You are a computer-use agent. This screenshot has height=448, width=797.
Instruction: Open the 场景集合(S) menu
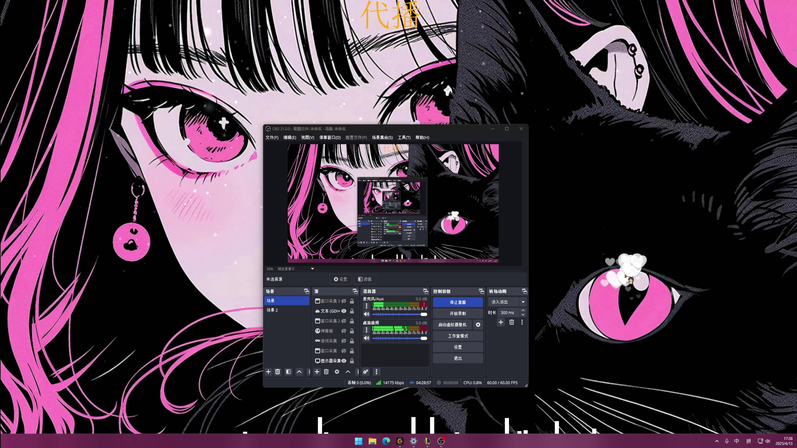point(382,137)
